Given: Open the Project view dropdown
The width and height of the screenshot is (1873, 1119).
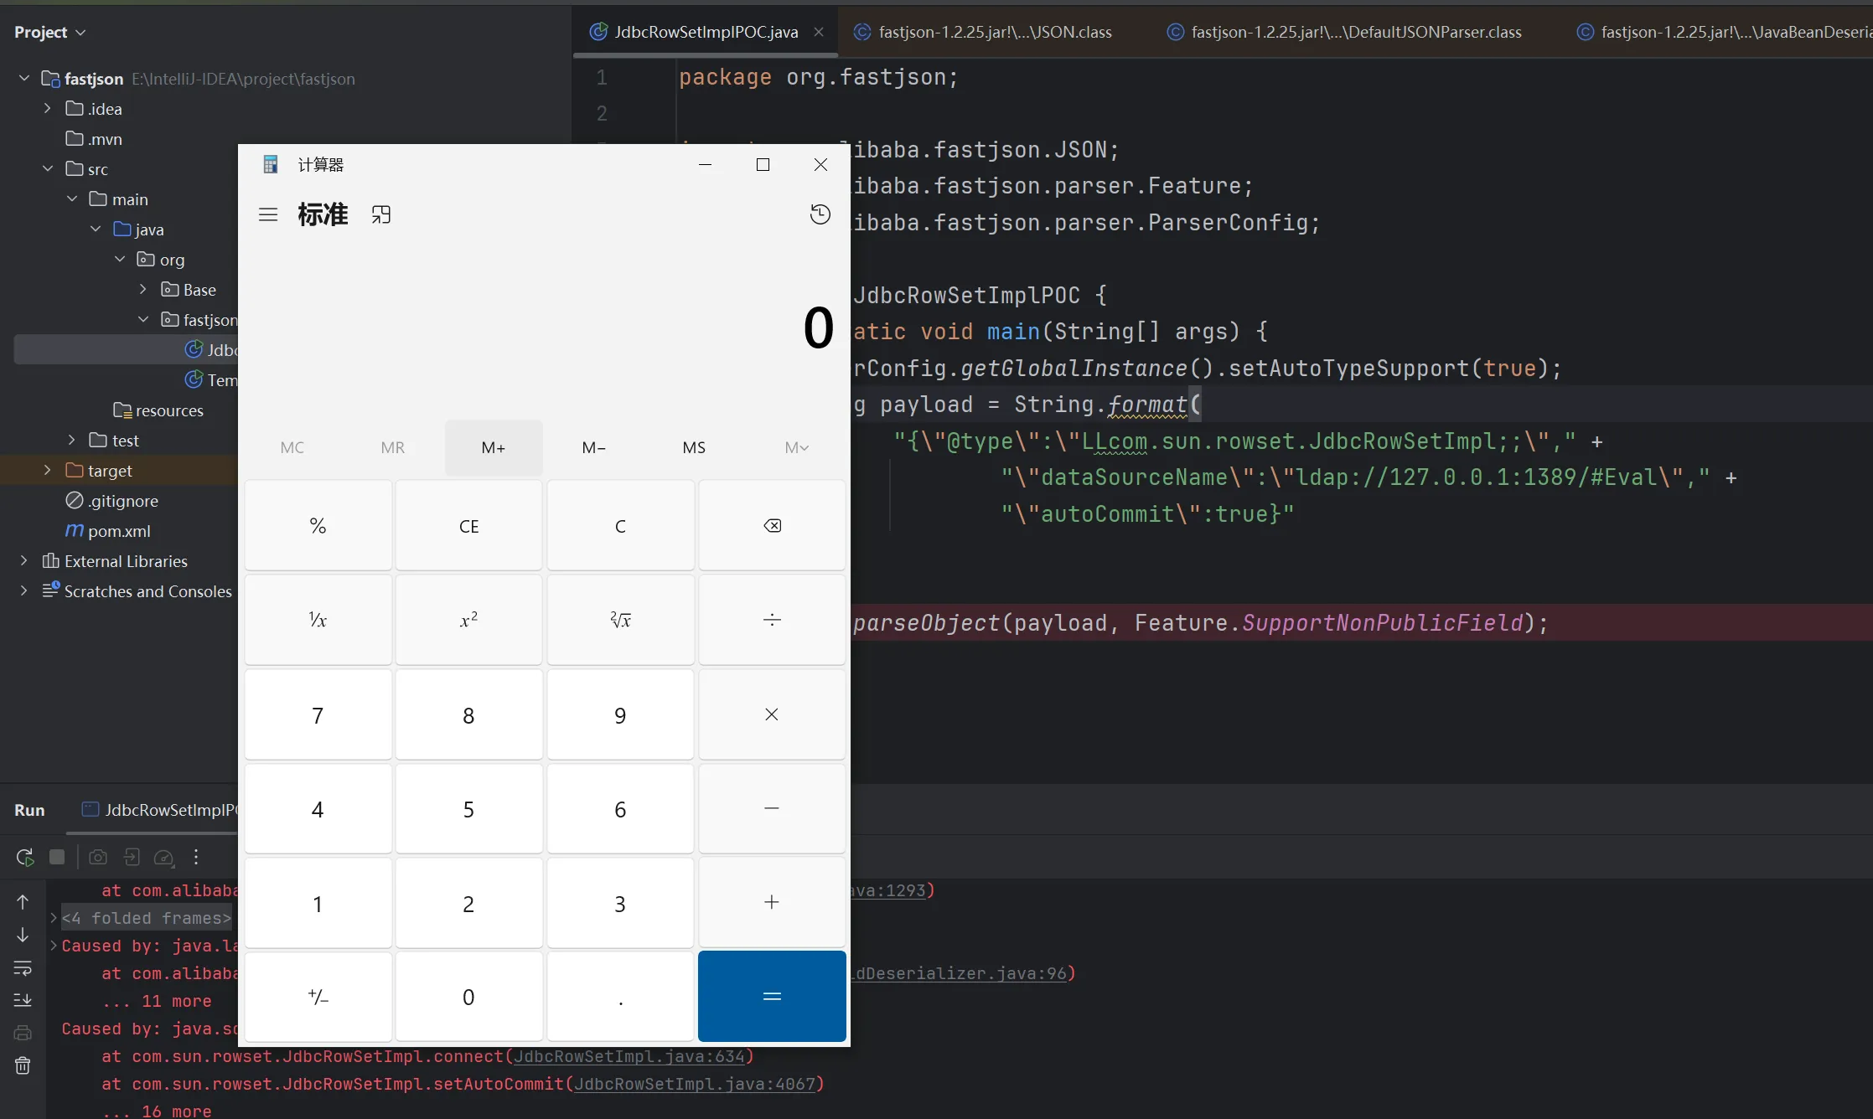Looking at the screenshot, I should pos(50,32).
